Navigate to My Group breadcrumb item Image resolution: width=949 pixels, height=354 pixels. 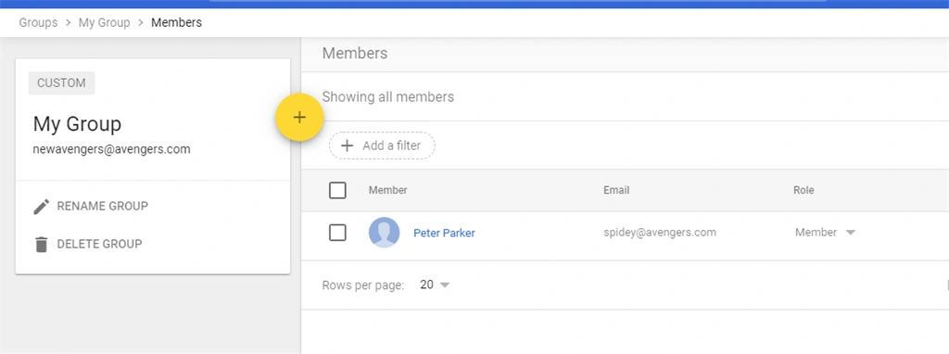tap(104, 23)
